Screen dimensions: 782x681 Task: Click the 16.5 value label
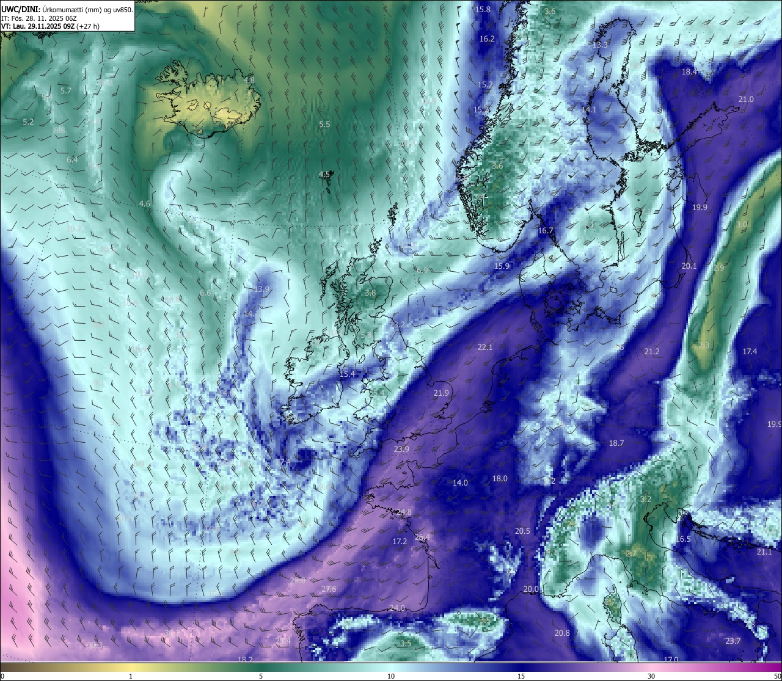tap(683, 539)
